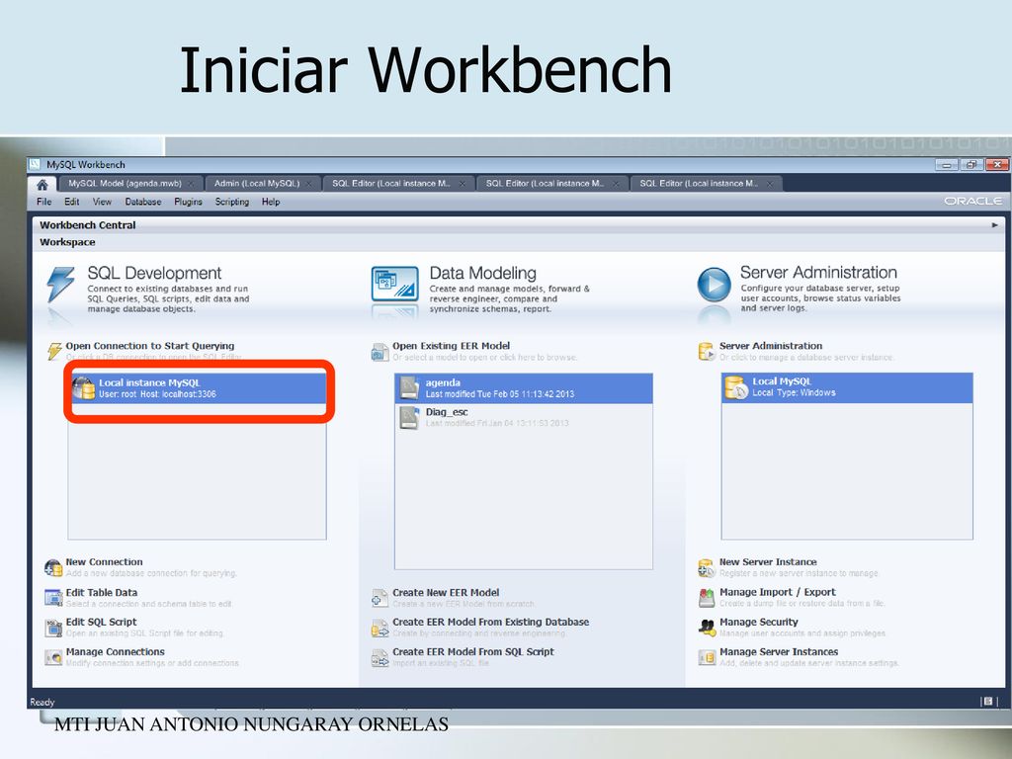
Task: Click the SQL Development lightning icon
Action: coord(60,285)
